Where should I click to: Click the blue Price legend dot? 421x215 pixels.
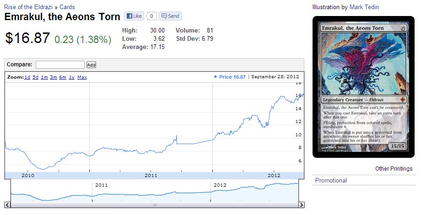pos(216,77)
